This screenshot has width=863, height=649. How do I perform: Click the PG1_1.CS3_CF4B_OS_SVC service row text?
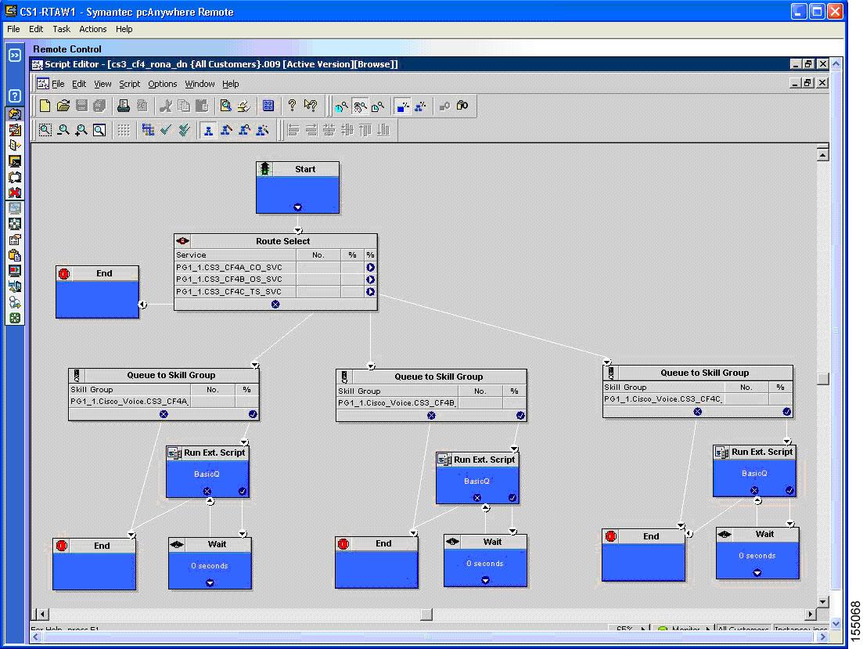pos(229,279)
